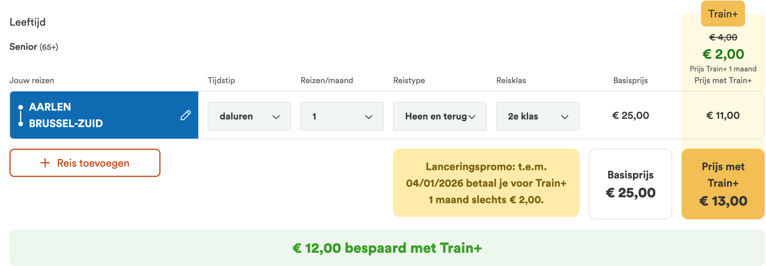Click the € 11,00 row price with Train+
766x266 pixels.
click(x=723, y=116)
